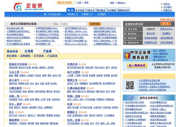Click the arrow icon beside 手机站

pyautogui.click(x=162, y=4)
